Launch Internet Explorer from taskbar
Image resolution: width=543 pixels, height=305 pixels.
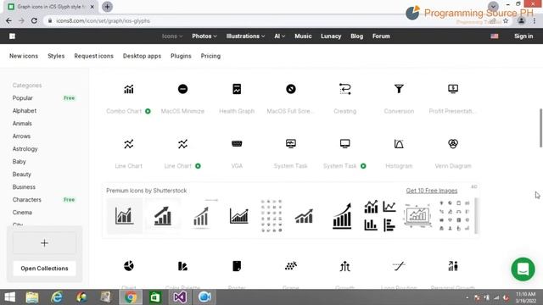[x=57, y=297]
